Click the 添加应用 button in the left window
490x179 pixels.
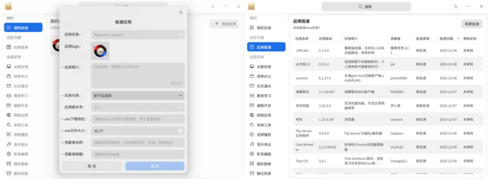coord(225,24)
